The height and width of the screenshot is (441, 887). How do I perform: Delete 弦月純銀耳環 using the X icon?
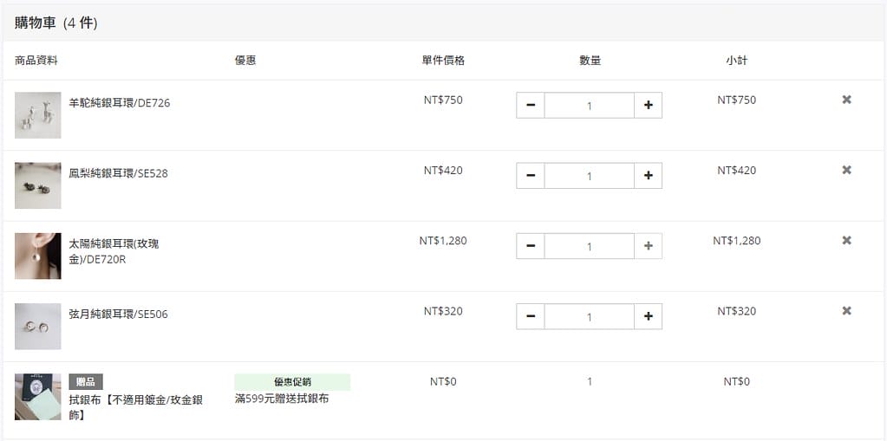click(x=846, y=310)
